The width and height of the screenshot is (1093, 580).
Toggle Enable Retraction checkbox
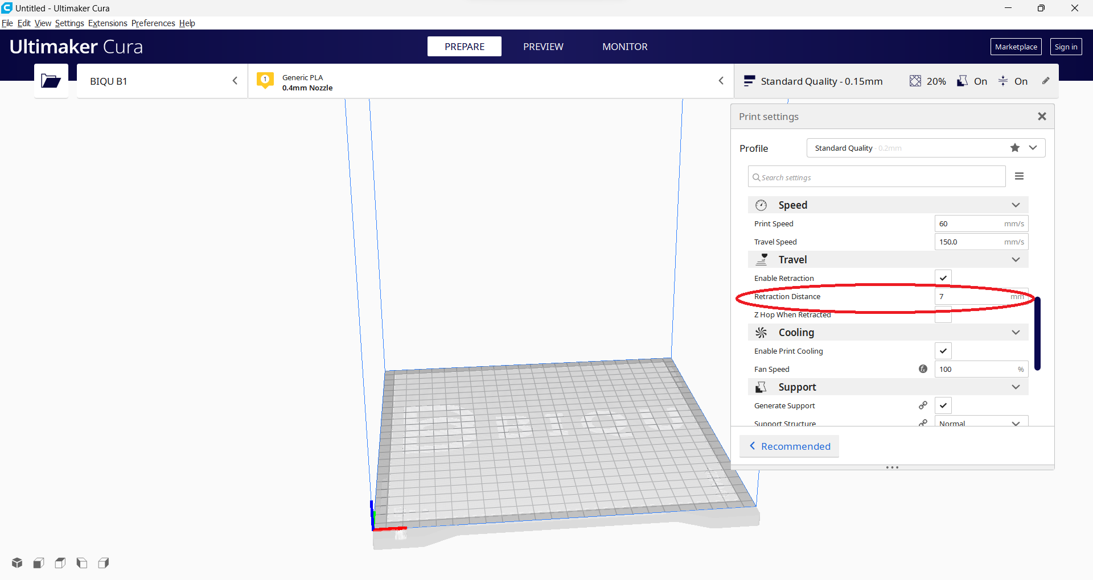pos(943,277)
